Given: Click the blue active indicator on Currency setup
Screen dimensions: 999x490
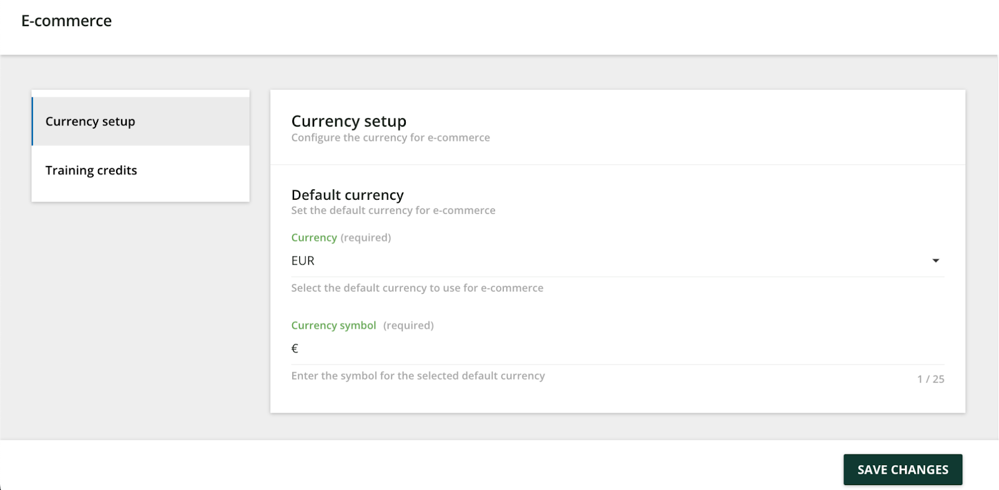Looking at the screenshot, I should (x=32, y=121).
